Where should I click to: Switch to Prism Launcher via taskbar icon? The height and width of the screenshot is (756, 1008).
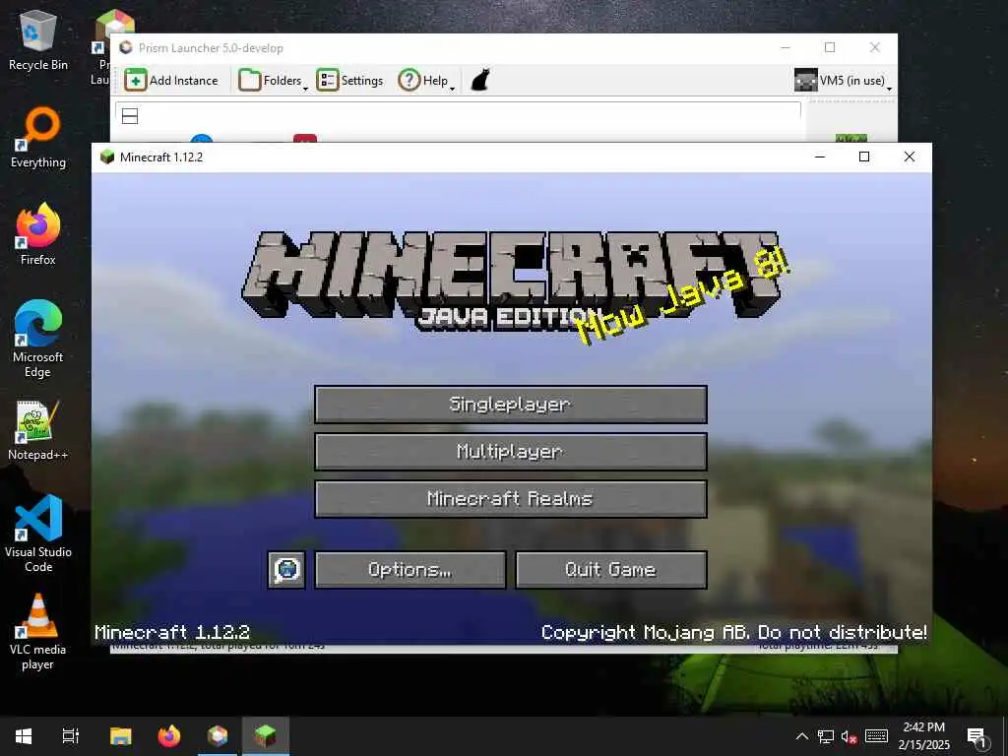tap(218, 736)
